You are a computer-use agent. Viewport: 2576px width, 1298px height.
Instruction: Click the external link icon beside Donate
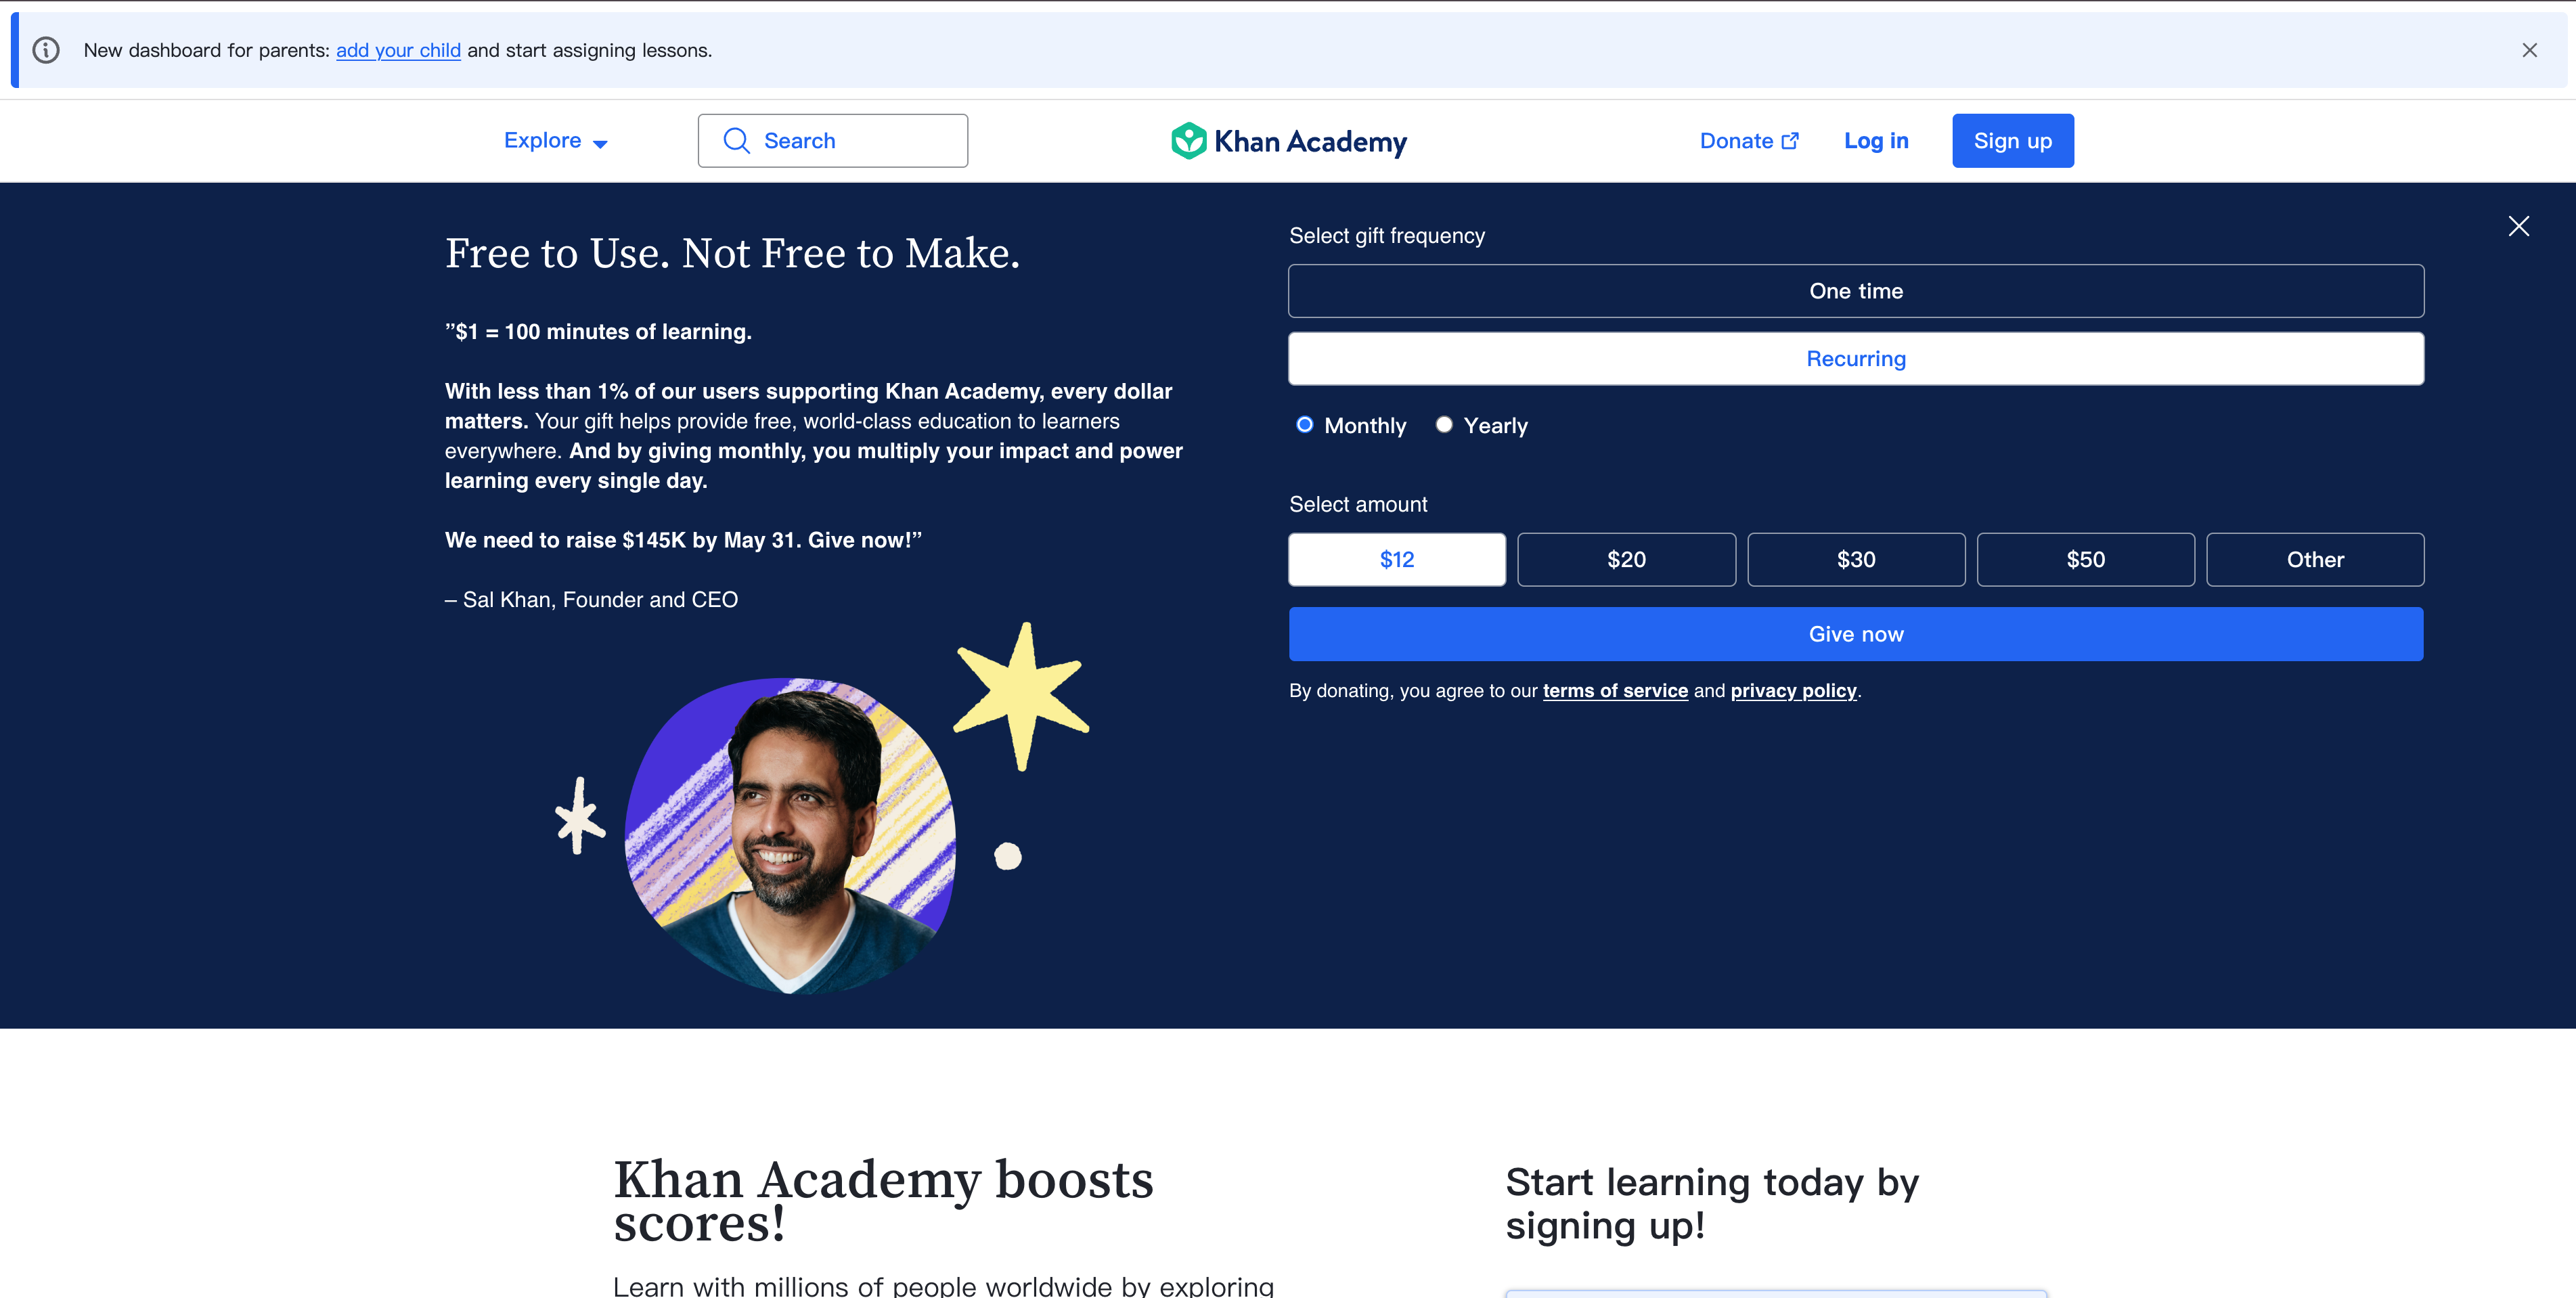pyautogui.click(x=1790, y=141)
